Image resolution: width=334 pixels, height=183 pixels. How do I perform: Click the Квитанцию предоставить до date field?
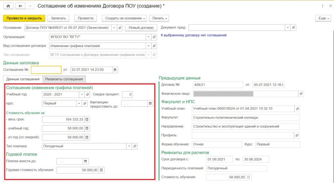coord(134,104)
